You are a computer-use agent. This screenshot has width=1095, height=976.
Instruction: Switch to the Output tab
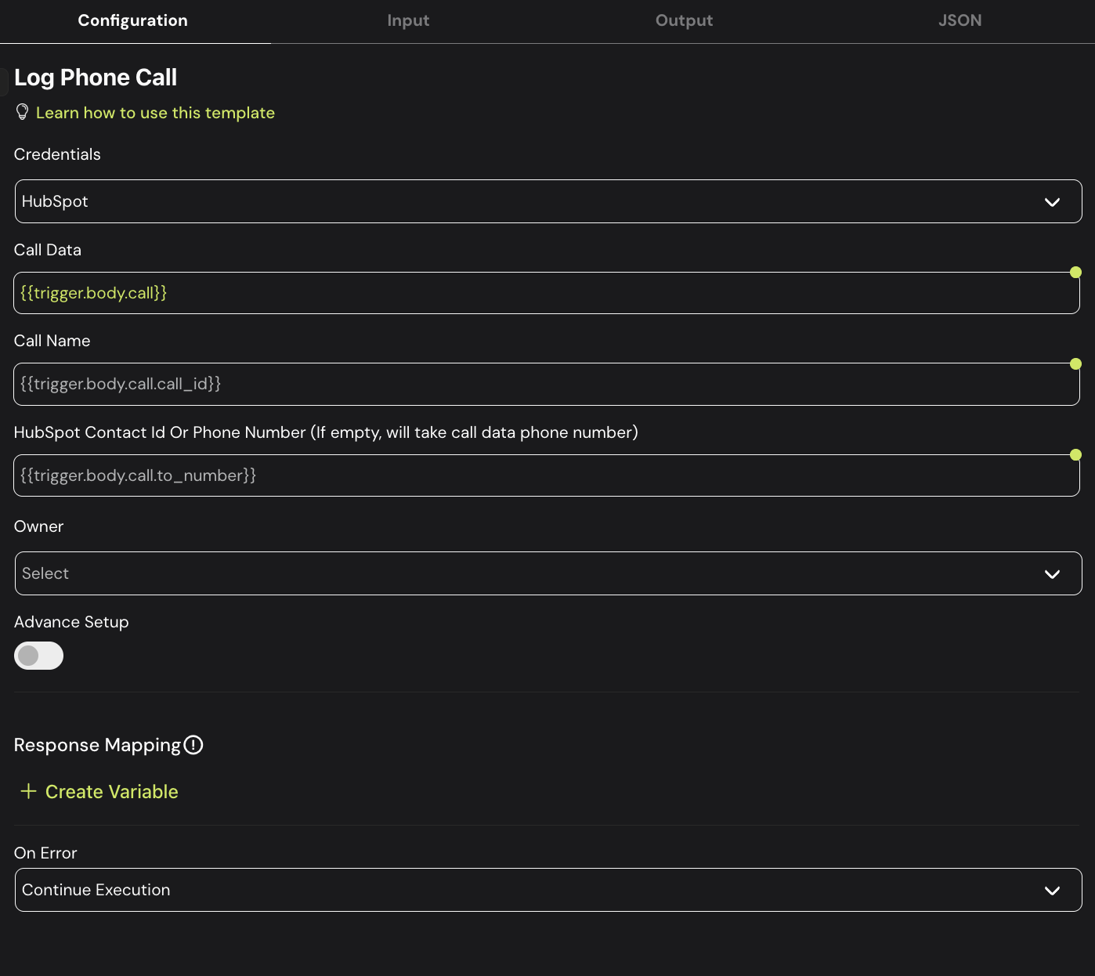coord(684,21)
